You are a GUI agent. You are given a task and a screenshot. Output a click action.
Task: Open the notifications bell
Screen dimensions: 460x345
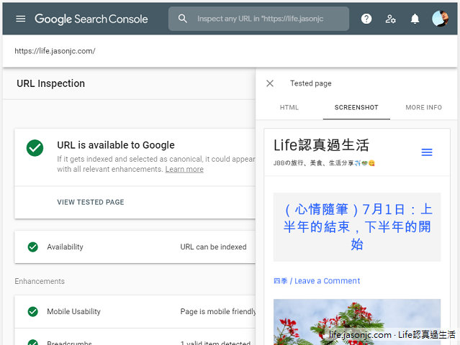[x=415, y=19]
